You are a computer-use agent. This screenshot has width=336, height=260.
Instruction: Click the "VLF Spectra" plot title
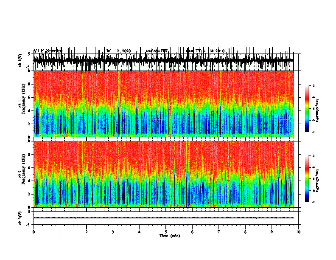[x=48, y=51]
